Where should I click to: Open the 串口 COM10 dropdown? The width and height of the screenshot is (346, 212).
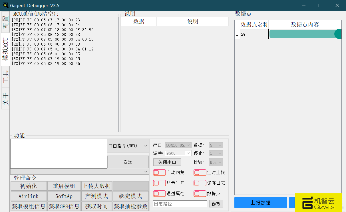point(178,145)
